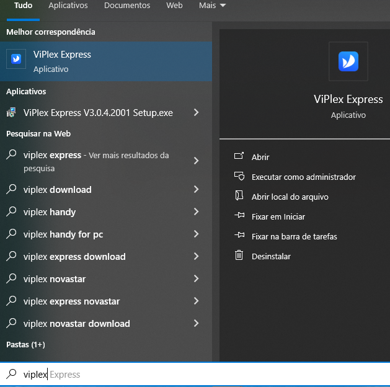The height and width of the screenshot is (387, 390).
Task: Open the ViPlex Express best match result
Action: (106, 61)
